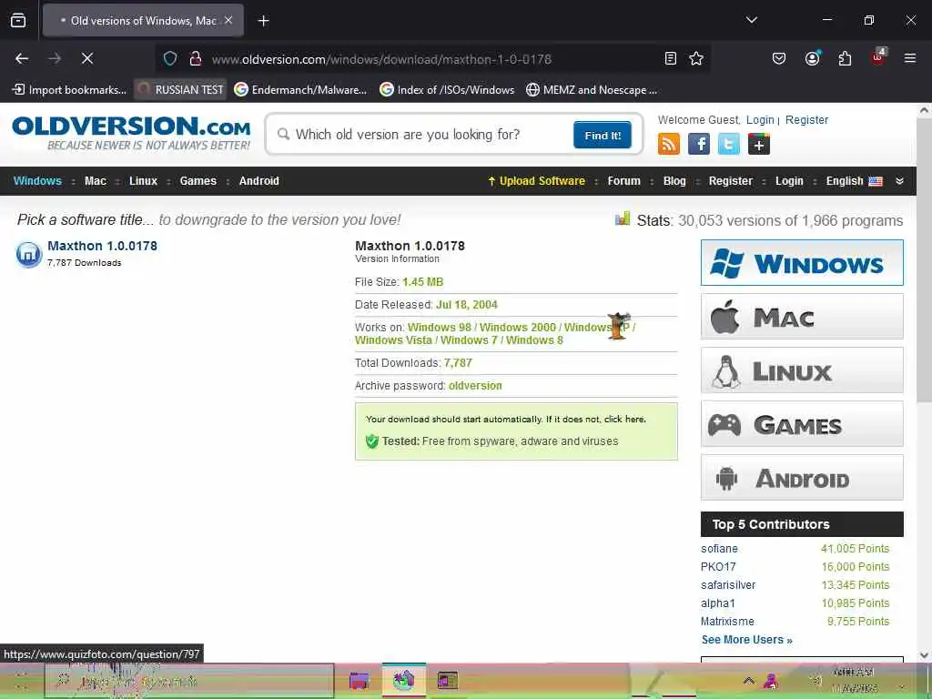Viewport: 932px width, 699px height.
Task: Open Import bookmarks item
Action: point(69,90)
